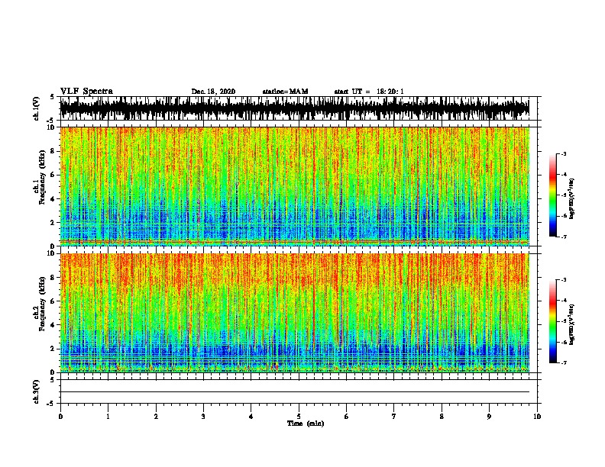Click time axis tick label "5"
The height and width of the screenshot is (467, 605).
(299, 417)
